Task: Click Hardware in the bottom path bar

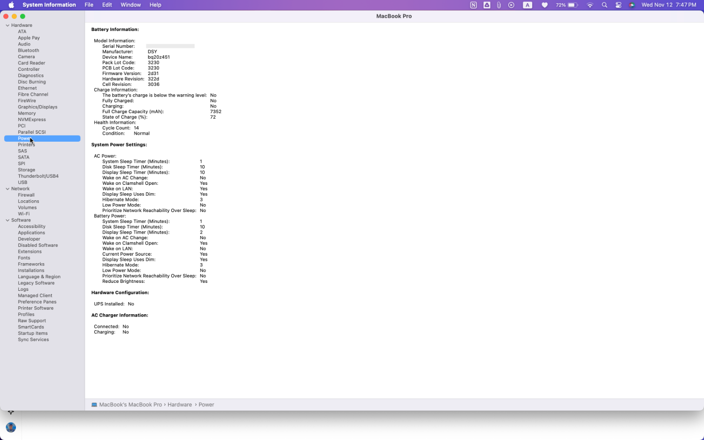Action: pyautogui.click(x=179, y=405)
